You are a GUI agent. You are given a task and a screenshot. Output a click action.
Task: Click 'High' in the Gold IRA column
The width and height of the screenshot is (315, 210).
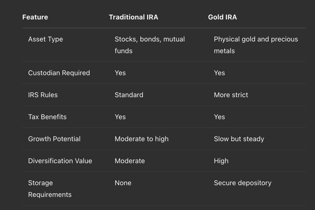coord(221,161)
